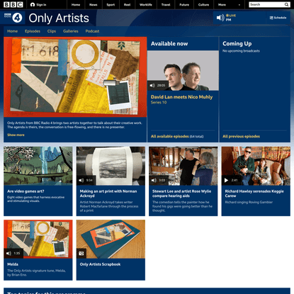Viewport: 294px width, 294px height.
Task: Go to BBC Sport
Action: pyautogui.click(x=111, y=5)
